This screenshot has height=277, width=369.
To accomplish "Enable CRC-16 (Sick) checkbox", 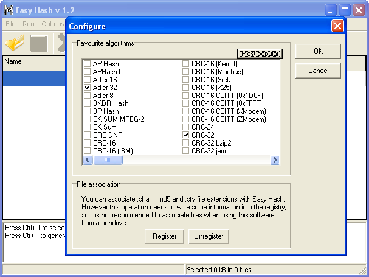I will pos(185,79).
